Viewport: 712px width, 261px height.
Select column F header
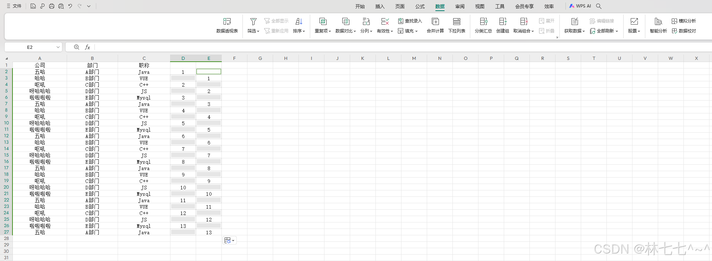pyautogui.click(x=234, y=58)
